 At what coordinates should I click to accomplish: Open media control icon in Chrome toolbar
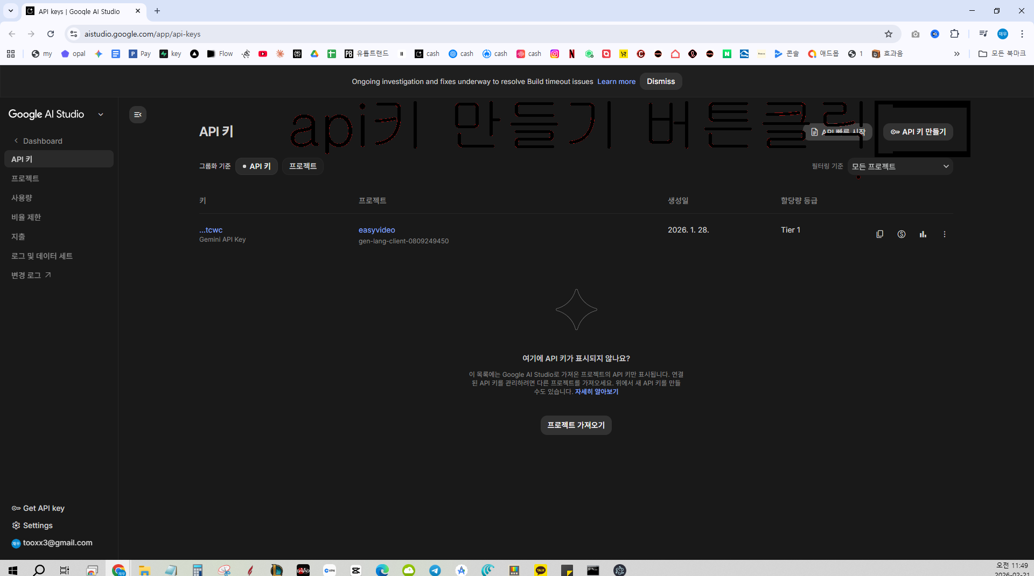(983, 34)
